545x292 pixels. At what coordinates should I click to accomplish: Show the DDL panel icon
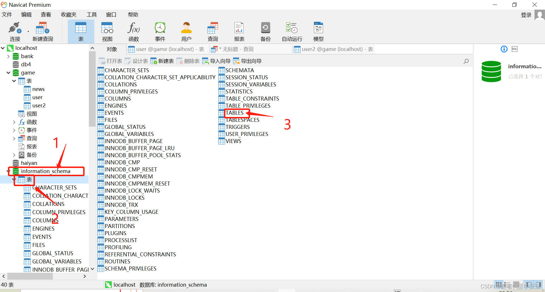[x=515, y=49]
